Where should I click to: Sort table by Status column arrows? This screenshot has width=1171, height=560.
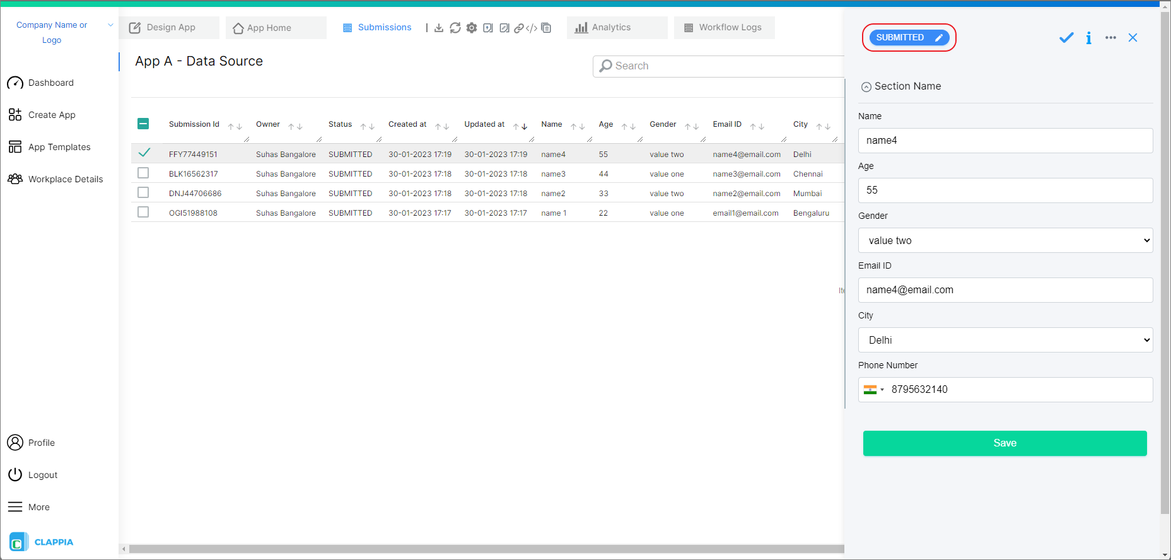pos(368,126)
